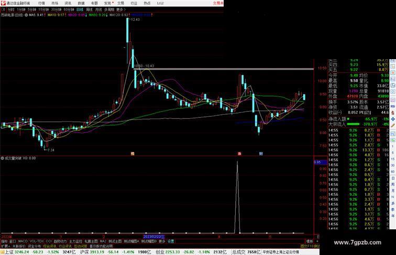The width and height of the screenshot is (396, 255).
Task: Switch chart to 分时 period
Action: pos(11,9)
